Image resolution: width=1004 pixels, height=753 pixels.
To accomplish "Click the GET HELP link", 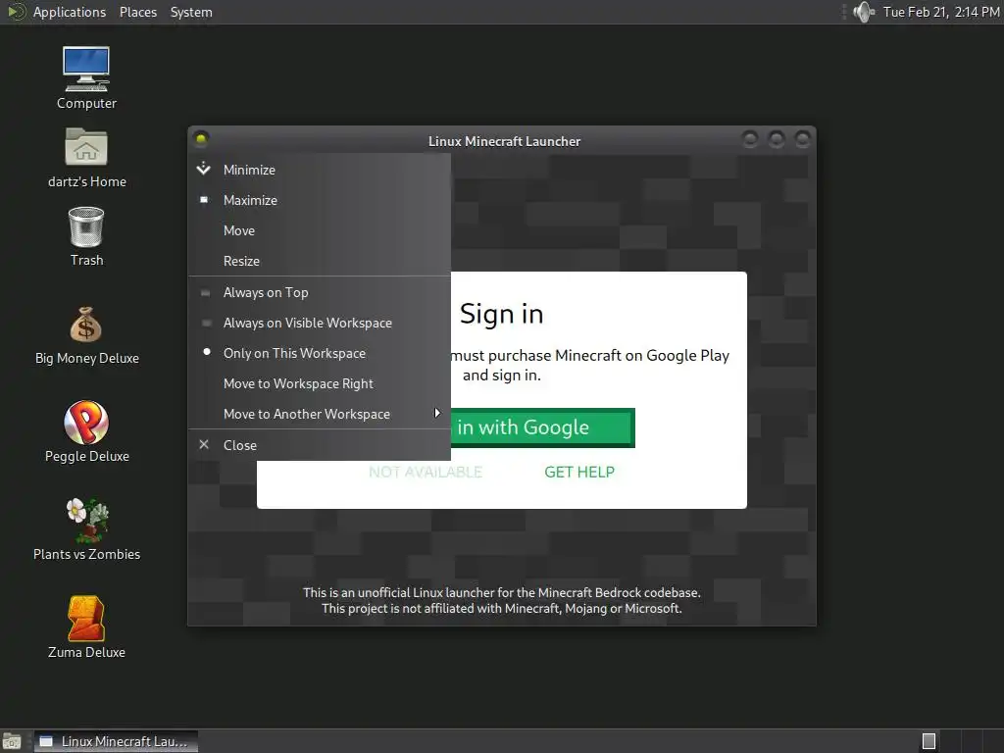I will click(579, 472).
